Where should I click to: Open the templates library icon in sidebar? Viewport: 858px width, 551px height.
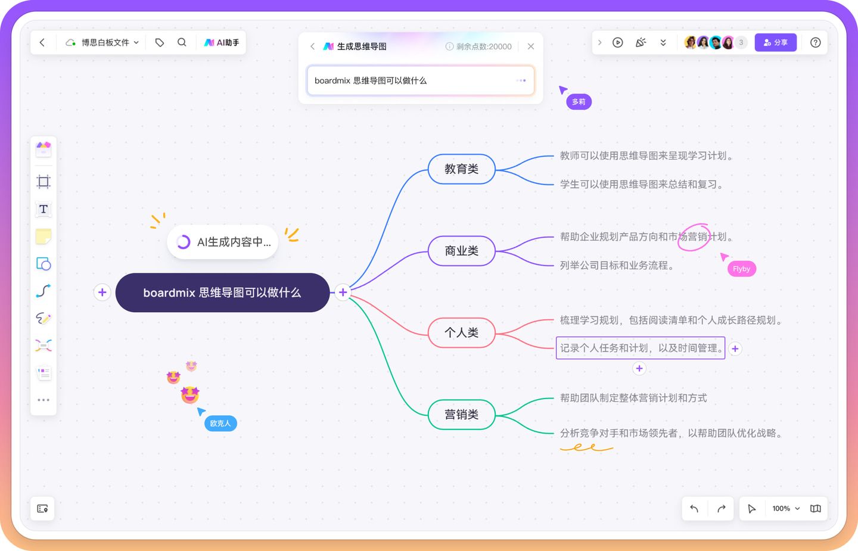coord(43,149)
